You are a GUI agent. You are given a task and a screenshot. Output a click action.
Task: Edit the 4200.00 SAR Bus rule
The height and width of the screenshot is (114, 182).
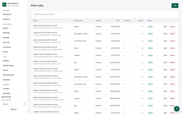tap(165, 106)
